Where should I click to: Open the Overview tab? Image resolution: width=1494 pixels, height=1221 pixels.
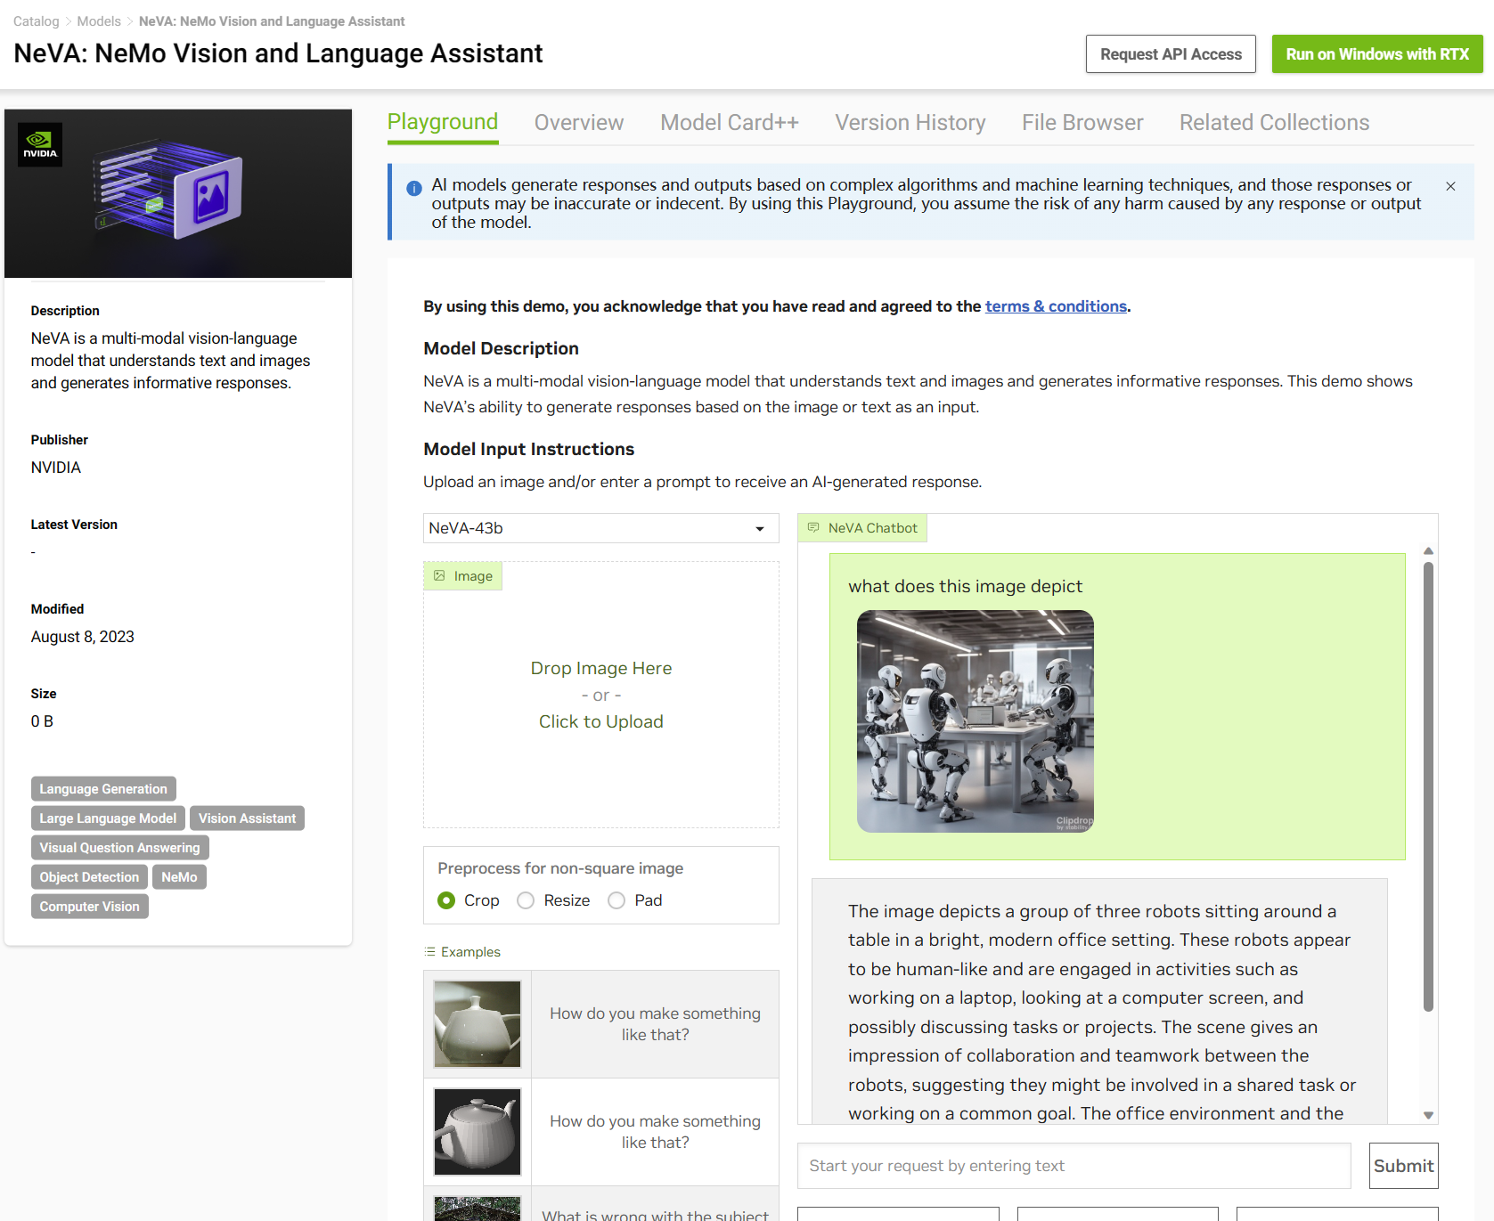579,123
